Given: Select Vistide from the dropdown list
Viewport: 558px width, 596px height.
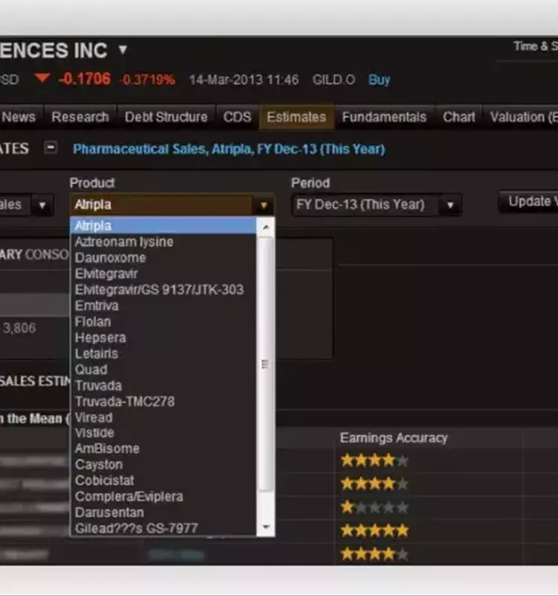Looking at the screenshot, I should (163, 433).
